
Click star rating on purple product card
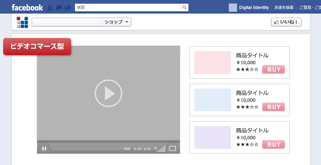tap(247, 145)
